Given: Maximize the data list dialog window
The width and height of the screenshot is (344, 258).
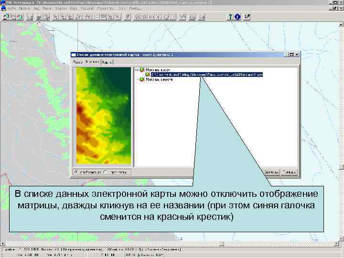Looking at the screenshot, I should pyautogui.click(x=291, y=54).
